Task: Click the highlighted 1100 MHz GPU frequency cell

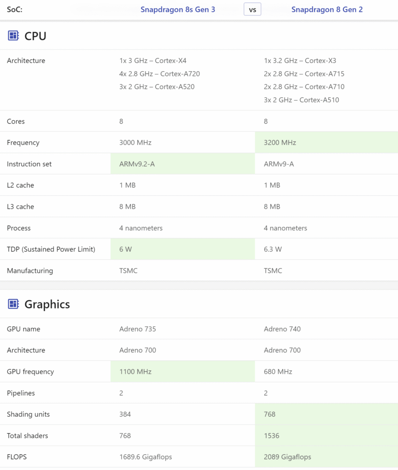Action: (x=182, y=371)
